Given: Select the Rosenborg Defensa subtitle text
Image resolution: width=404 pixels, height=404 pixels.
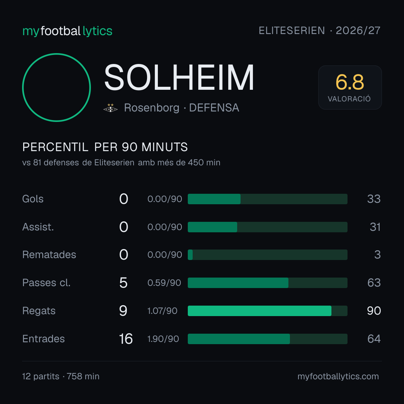Looking at the screenshot, I should pos(182,108).
